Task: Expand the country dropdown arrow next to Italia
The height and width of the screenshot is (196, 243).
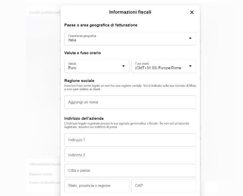Action: [x=190, y=38]
